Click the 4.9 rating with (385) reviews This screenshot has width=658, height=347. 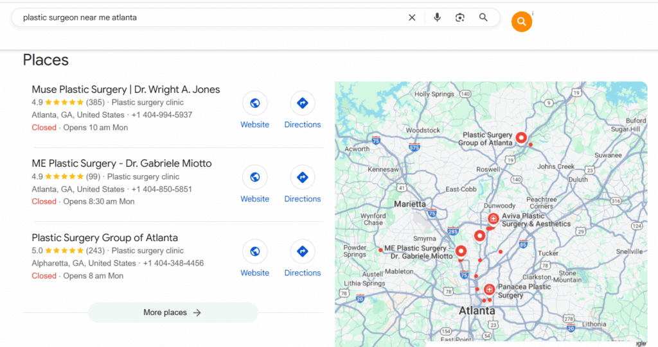pos(68,102)
